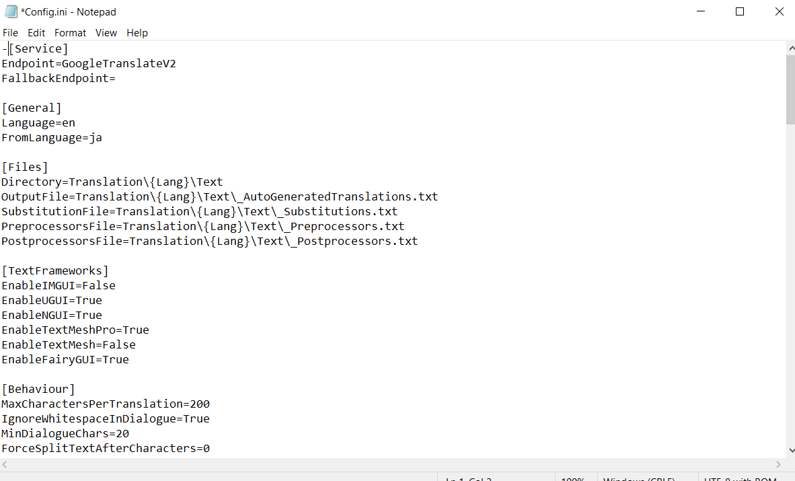795x481 pixels.
Task: Open the Edit menu
Action: [36, 33]
